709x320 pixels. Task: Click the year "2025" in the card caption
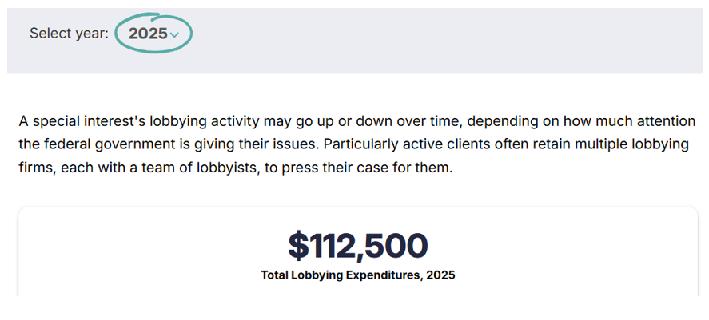coord(440,275)
